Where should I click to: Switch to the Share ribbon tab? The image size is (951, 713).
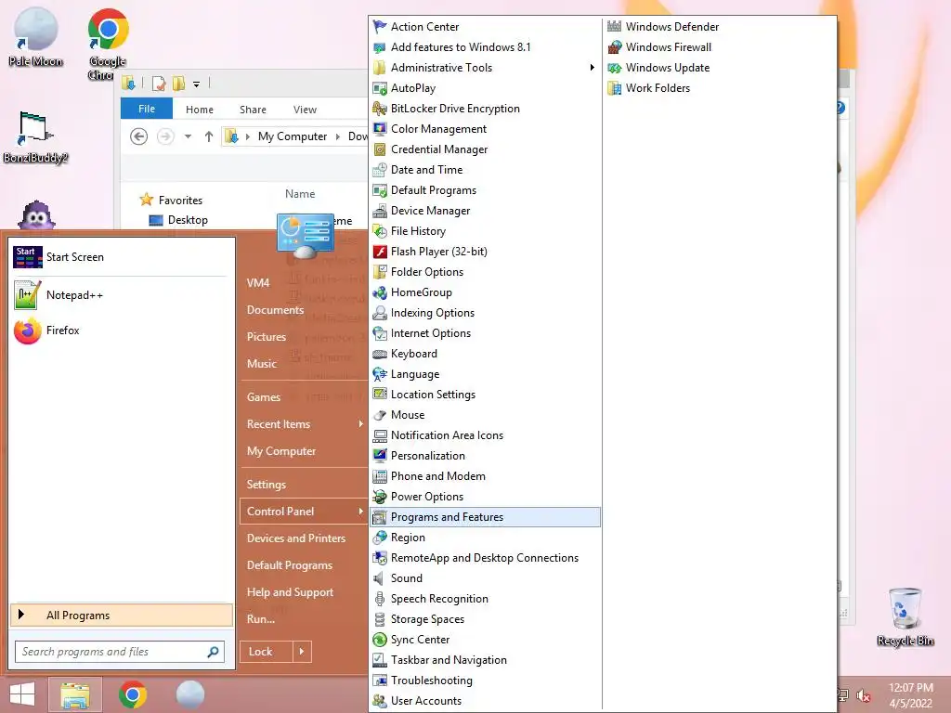point(253,110)
